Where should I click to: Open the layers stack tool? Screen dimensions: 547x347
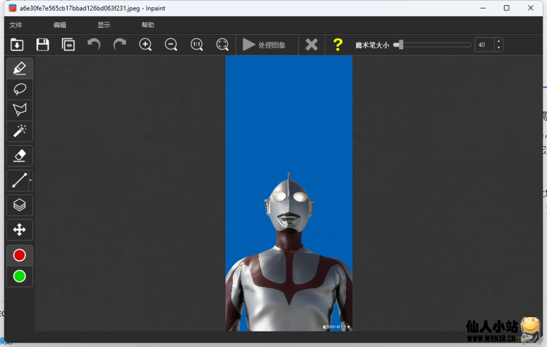click(x=19, y=205)
